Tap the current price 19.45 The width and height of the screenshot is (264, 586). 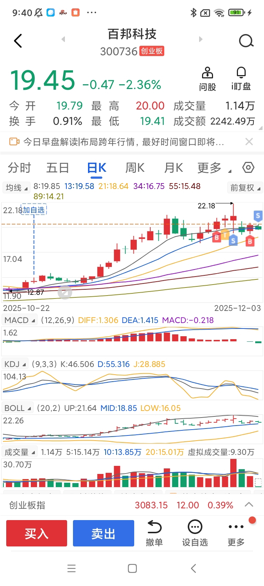click(x=43, y=80)
